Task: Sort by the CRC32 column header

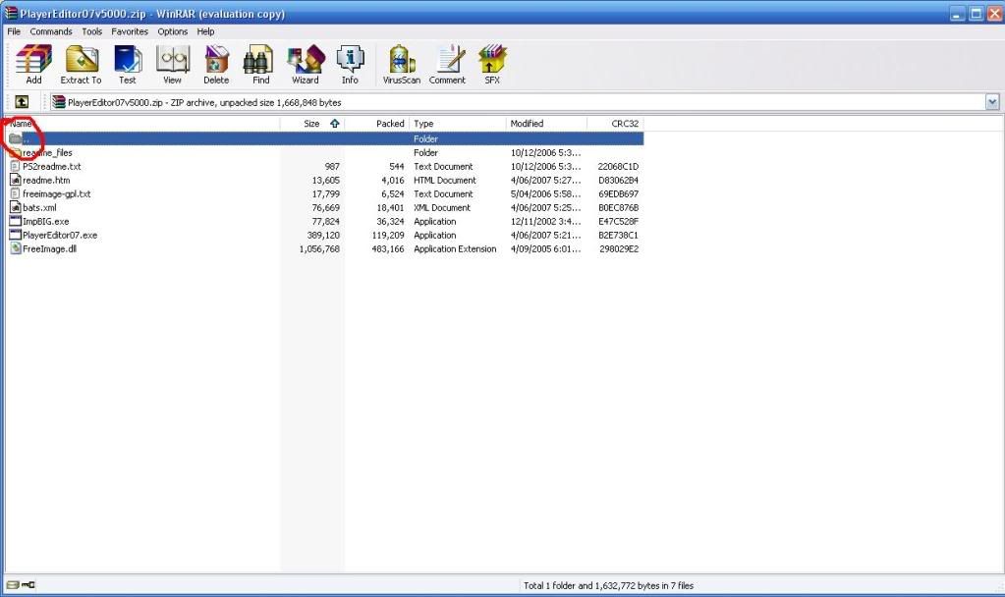Action: [615, 124]
